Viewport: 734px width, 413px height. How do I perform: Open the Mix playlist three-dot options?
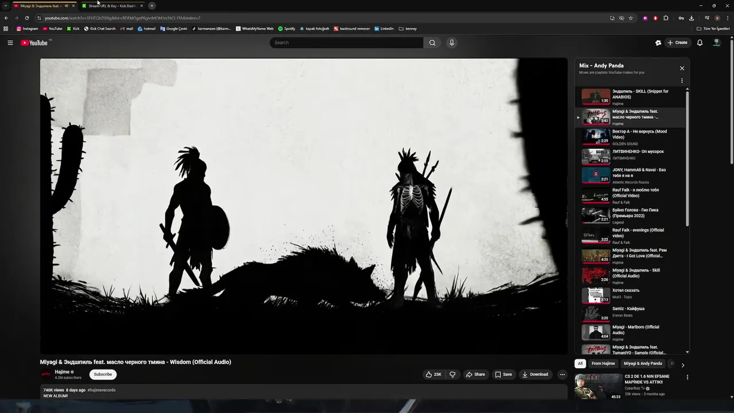click(682, 81)
